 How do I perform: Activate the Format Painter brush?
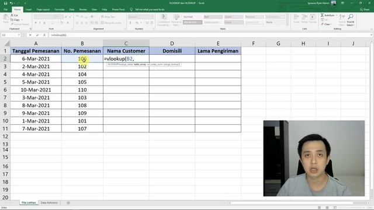click(19, 24)
